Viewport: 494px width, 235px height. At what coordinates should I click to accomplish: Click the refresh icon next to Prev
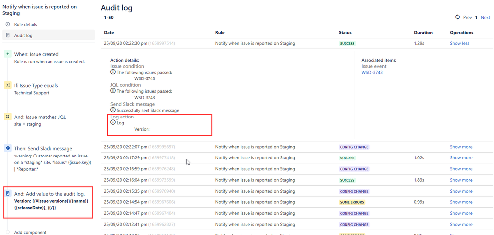pos(458,17)
